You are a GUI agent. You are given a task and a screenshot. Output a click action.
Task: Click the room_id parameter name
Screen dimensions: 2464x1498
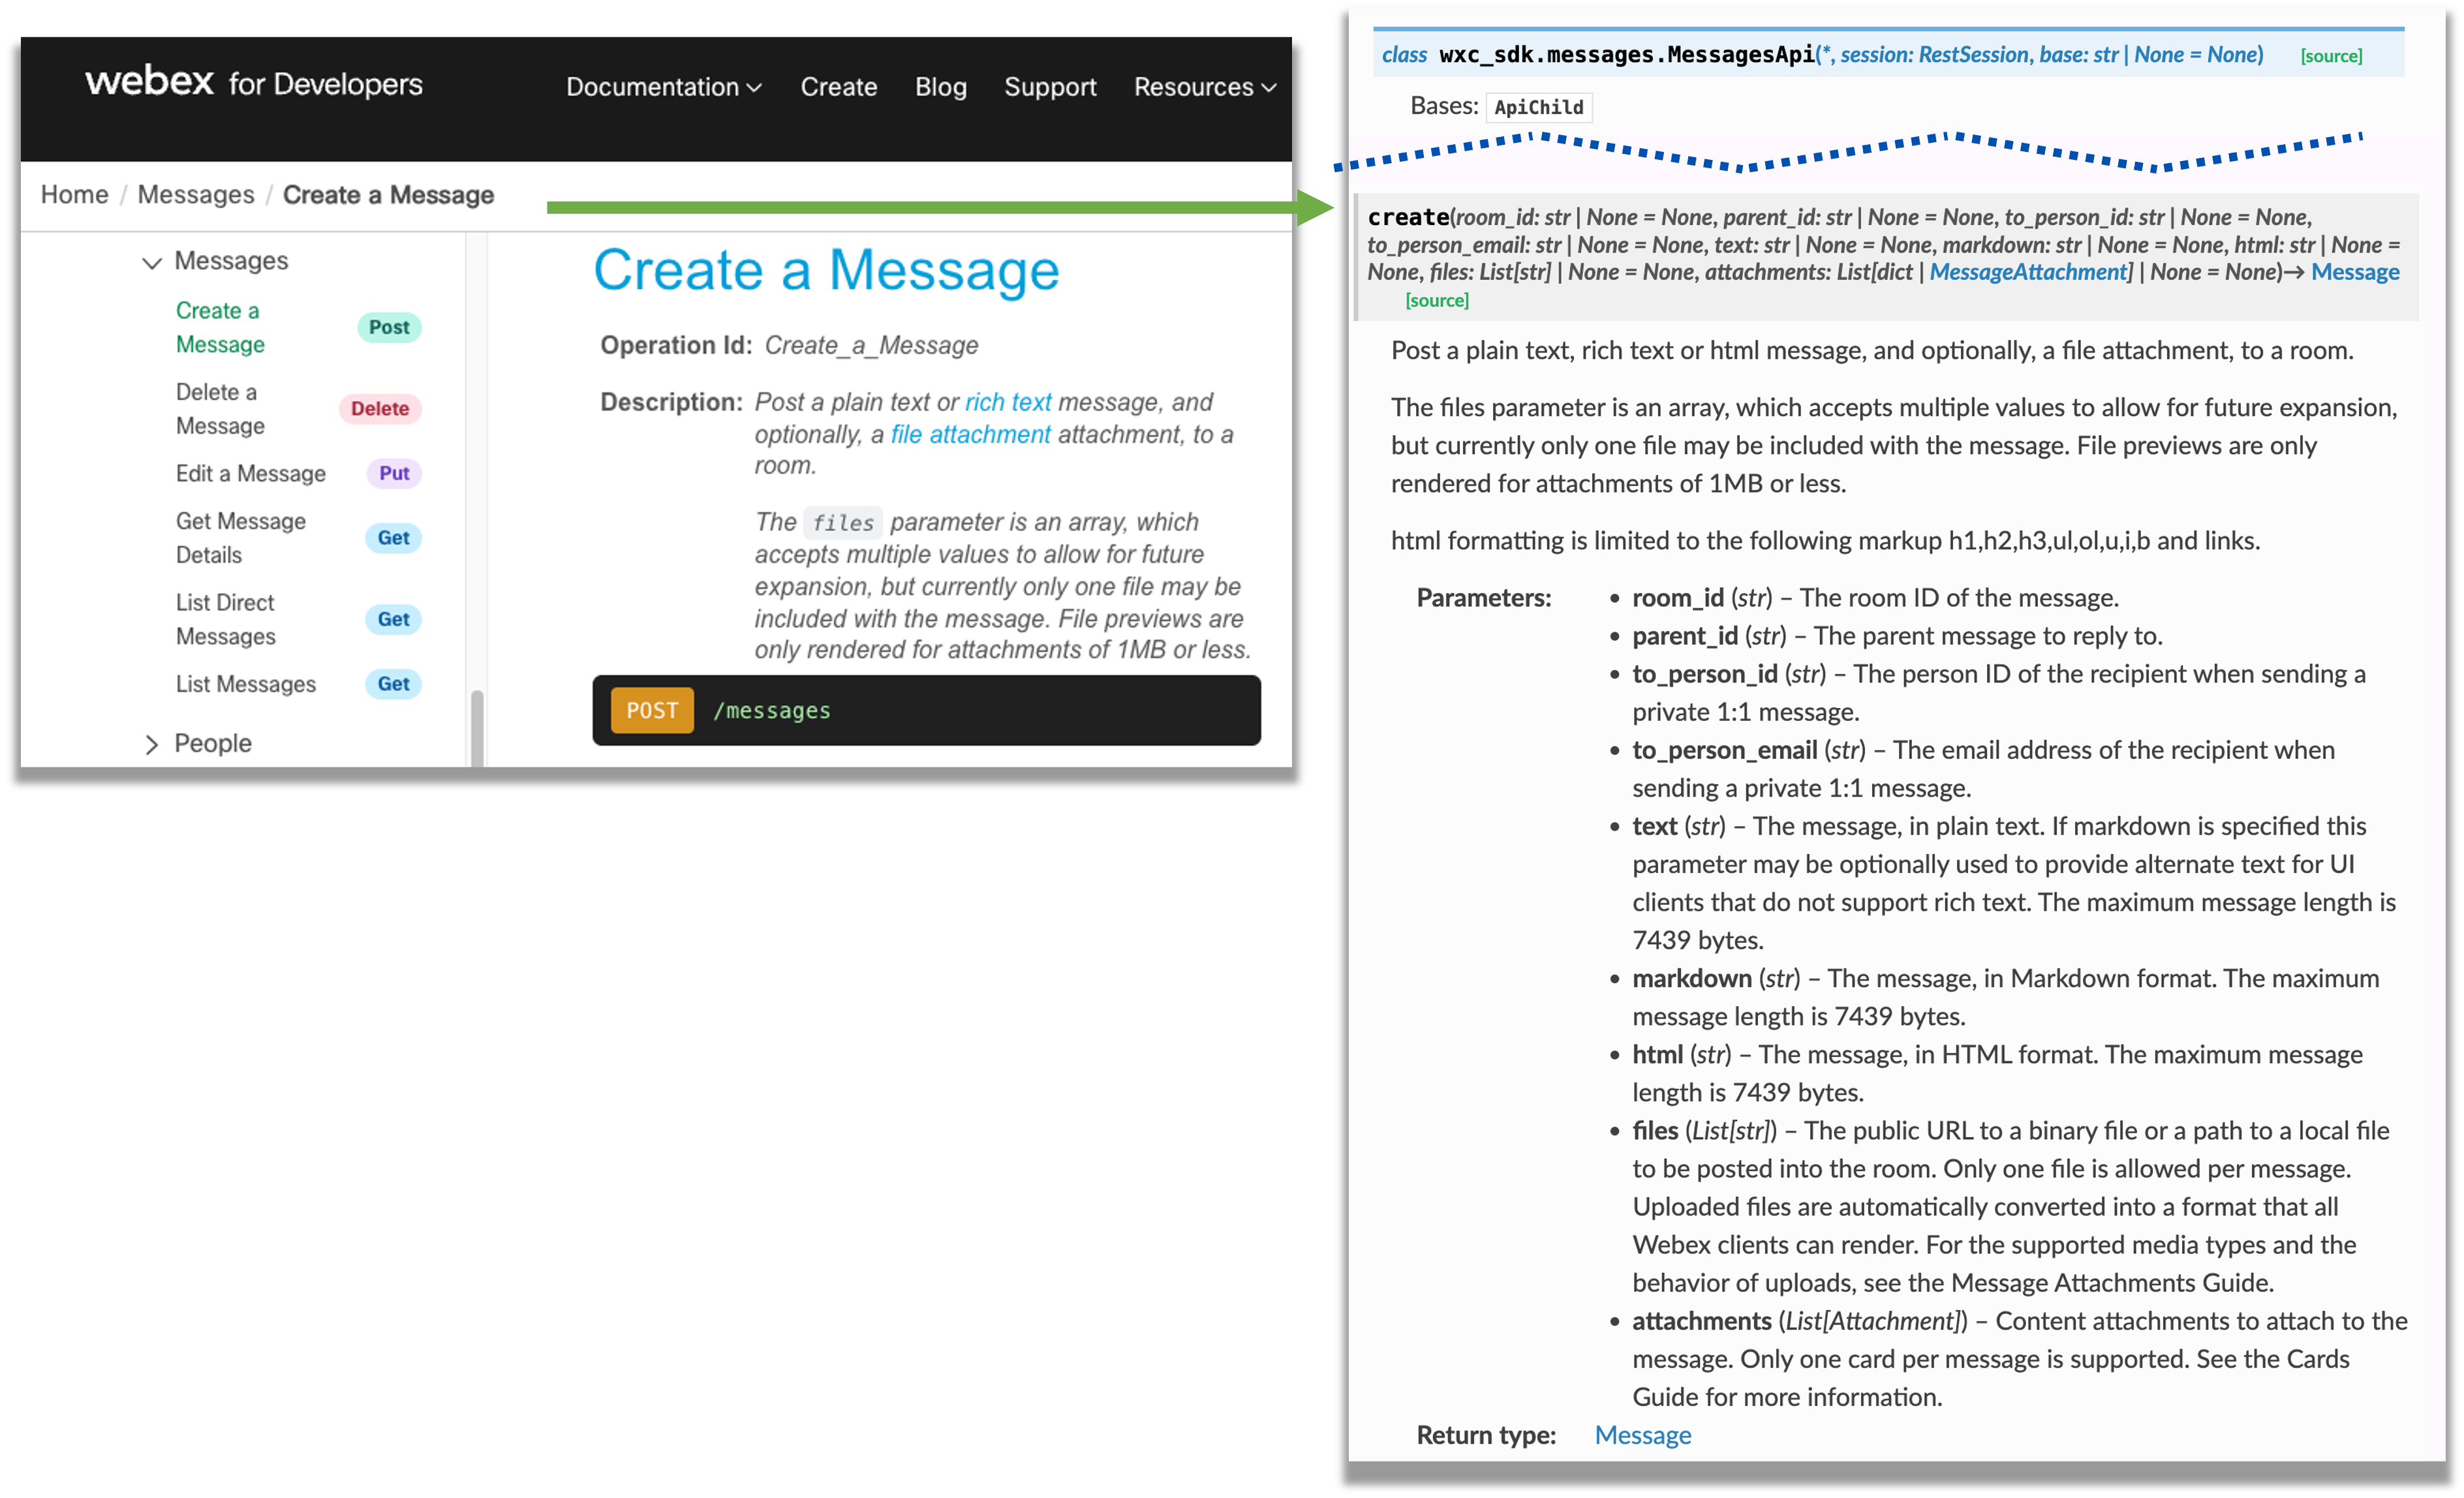point(1677,598)
